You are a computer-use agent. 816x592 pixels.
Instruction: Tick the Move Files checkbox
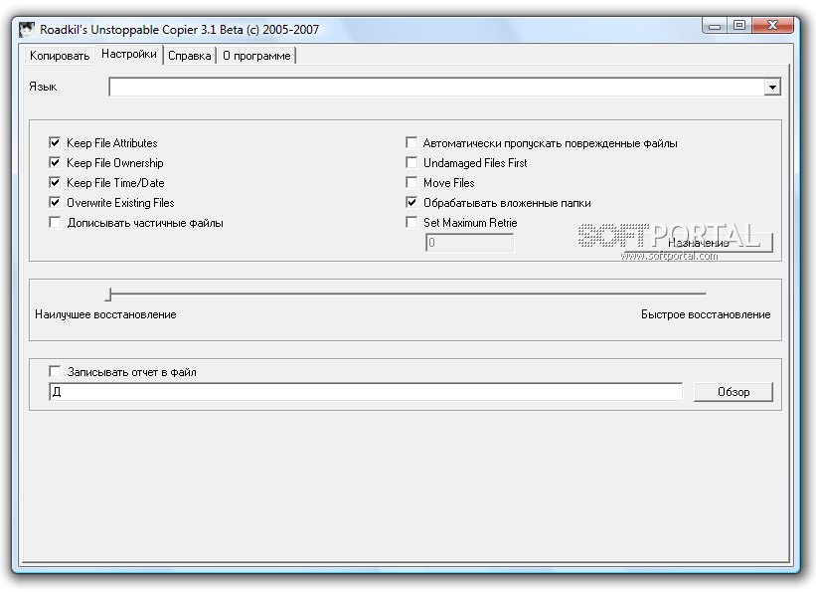(x=411, y=182)
